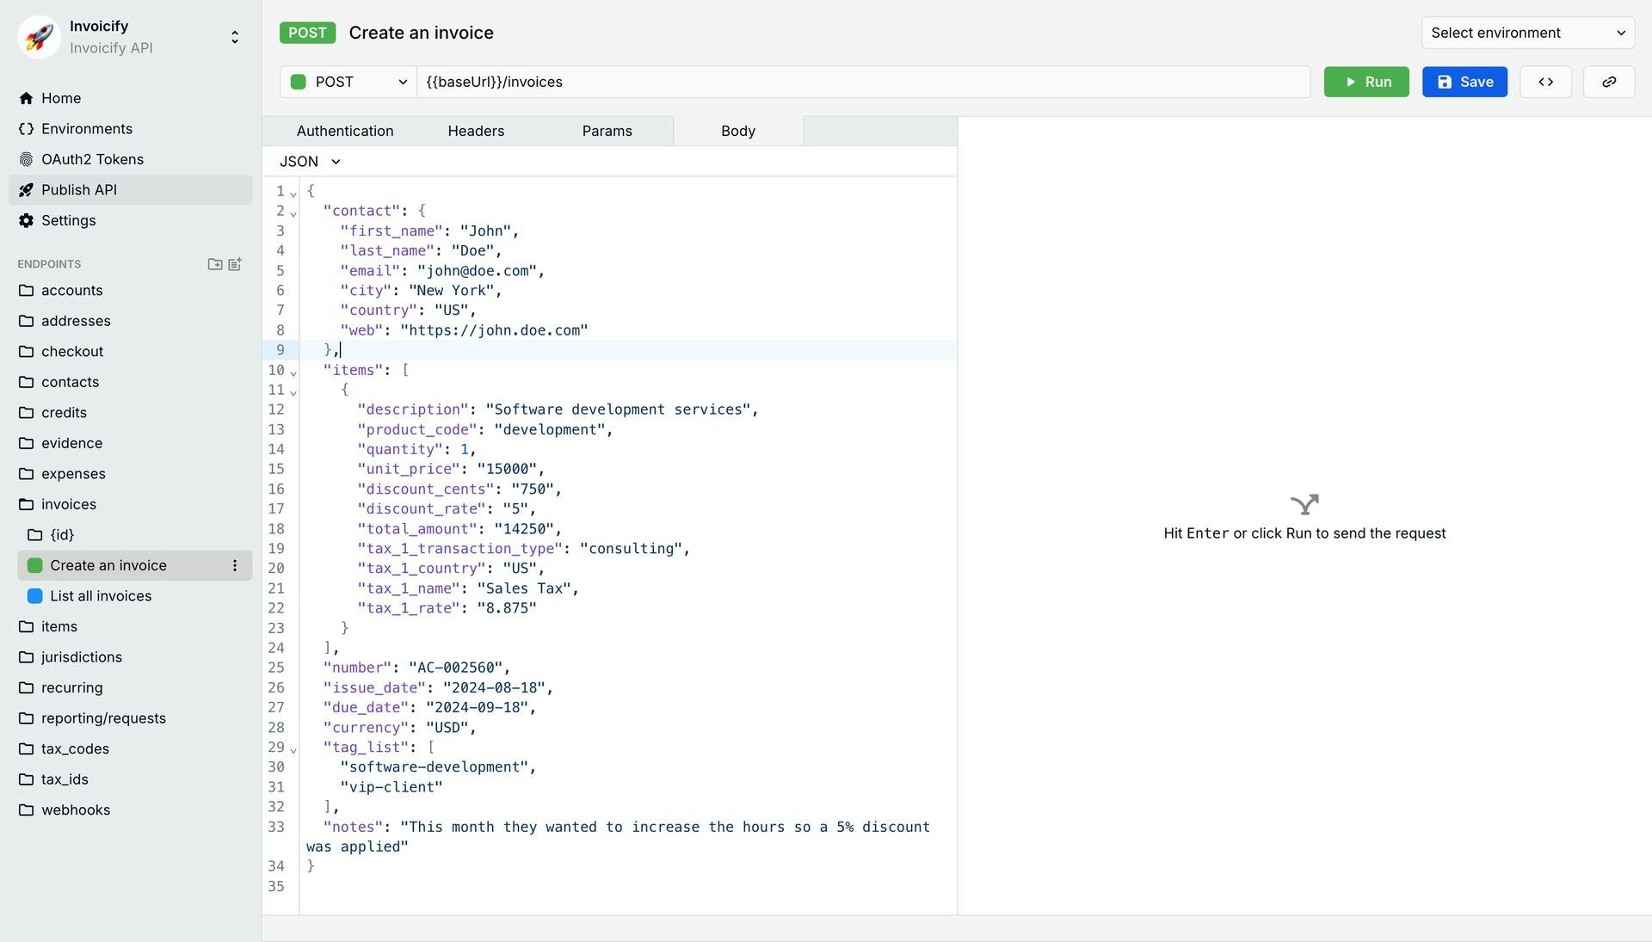Screen dimensions: 1652x942
Task: Open the {id} subfolder under invoices
Action: (x=135, y=535)
